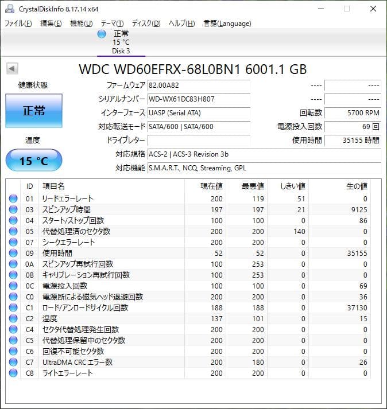The image size is (387, 409).
Task: Click the 最悪値 column header
Action: tap(246, 186)
